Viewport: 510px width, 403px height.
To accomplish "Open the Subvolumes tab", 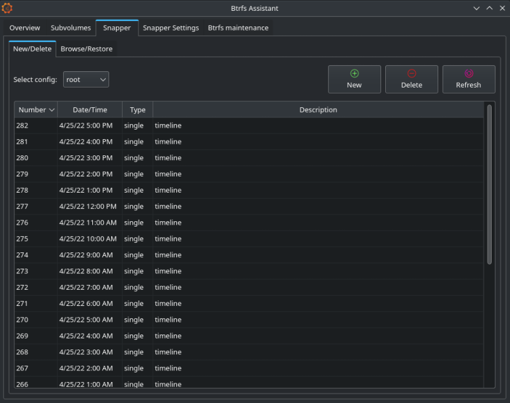I will tap(71, 28).
